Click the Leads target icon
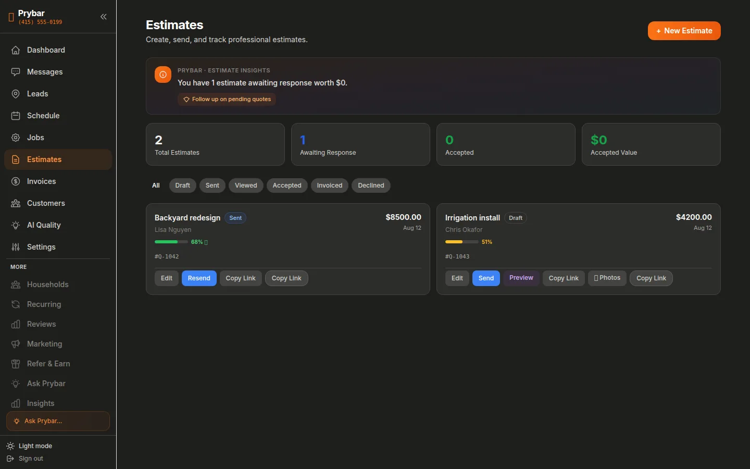Image resolution: width=750 pixels, height=469 pixels. pos(16,94)
